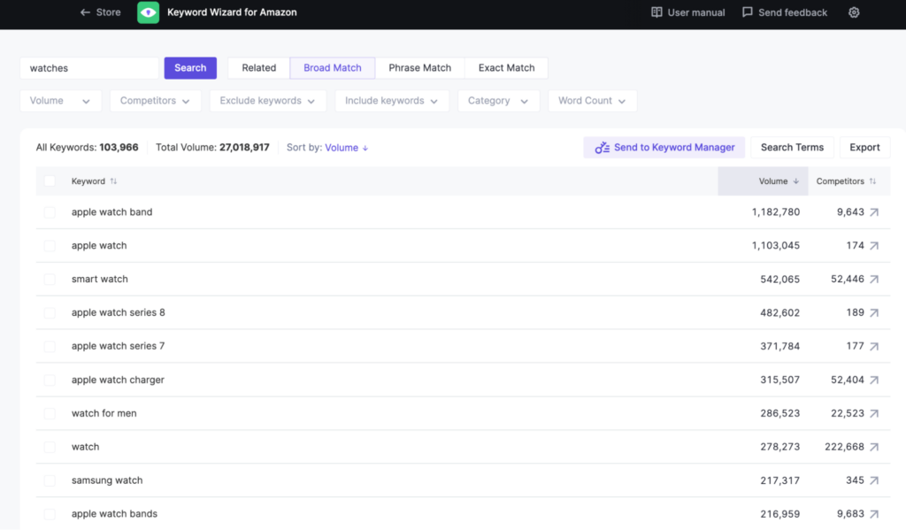Open external link arrow for apple watch row with 174 competitors
The height and width of the screenshot is (530, 906).
(874, 246)
